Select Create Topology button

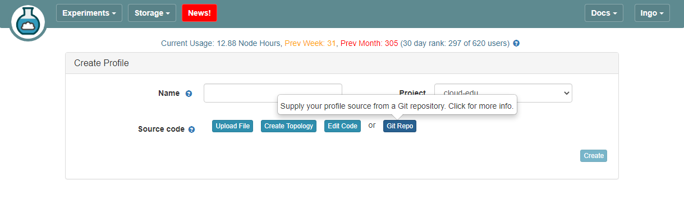pyautogui.click(x=289, y=126)
